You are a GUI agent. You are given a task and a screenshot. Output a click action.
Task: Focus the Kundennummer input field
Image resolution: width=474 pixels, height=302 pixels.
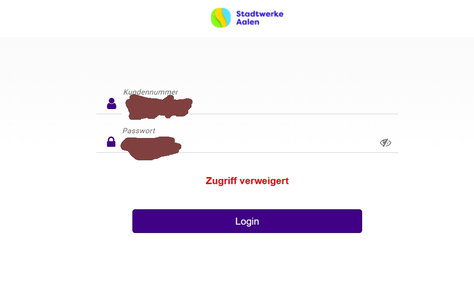click(x=260, y=104)
